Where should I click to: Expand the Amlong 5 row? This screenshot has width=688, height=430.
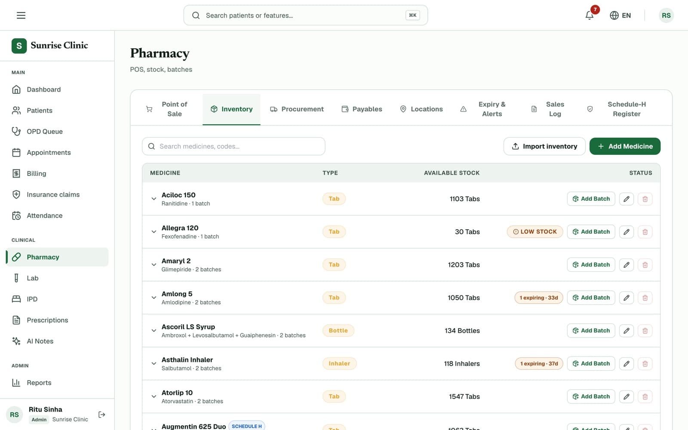(x=154, y=298)
